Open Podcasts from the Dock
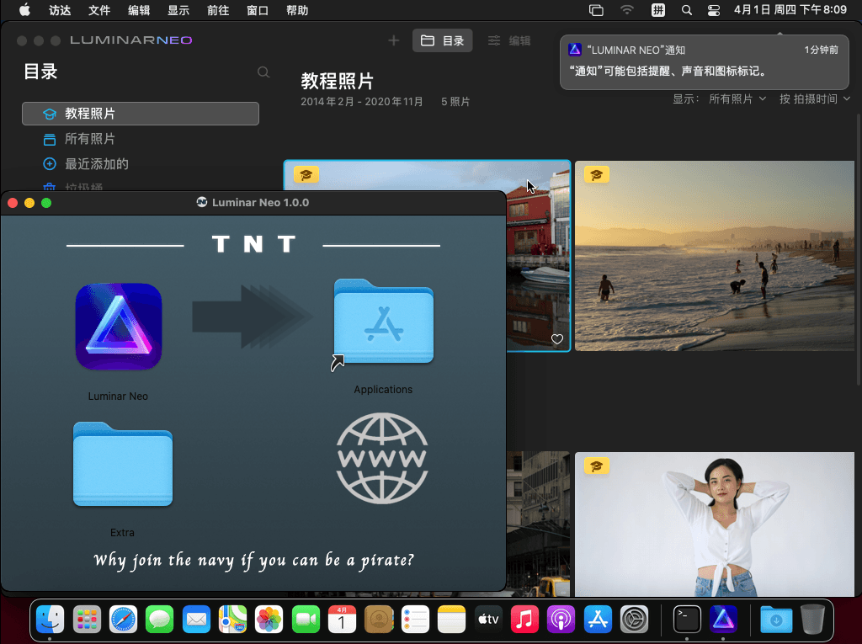The height and width of the screenshot is (644, 862). coord(561,620)
